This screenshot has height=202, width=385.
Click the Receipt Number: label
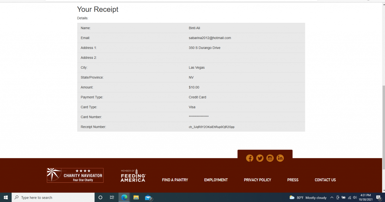(93, 127)
